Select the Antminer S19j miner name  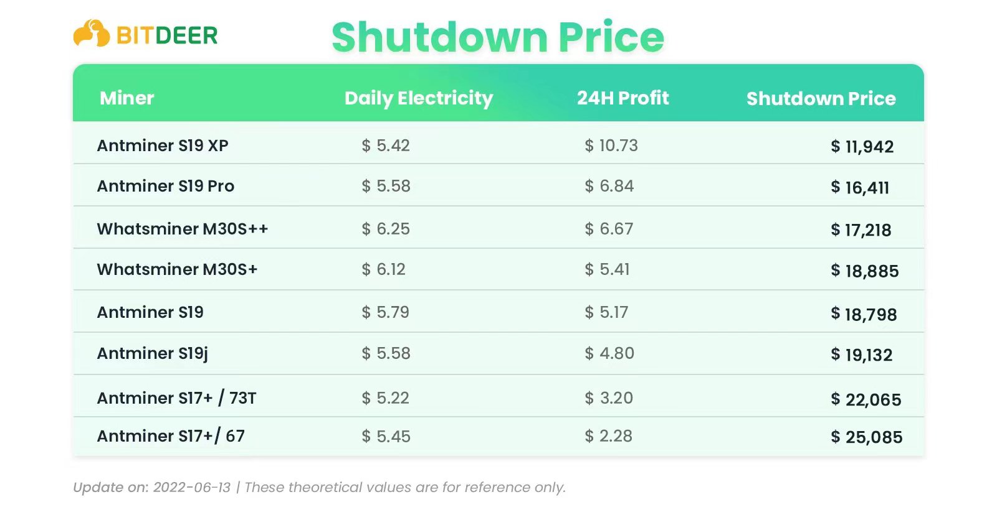153,354
